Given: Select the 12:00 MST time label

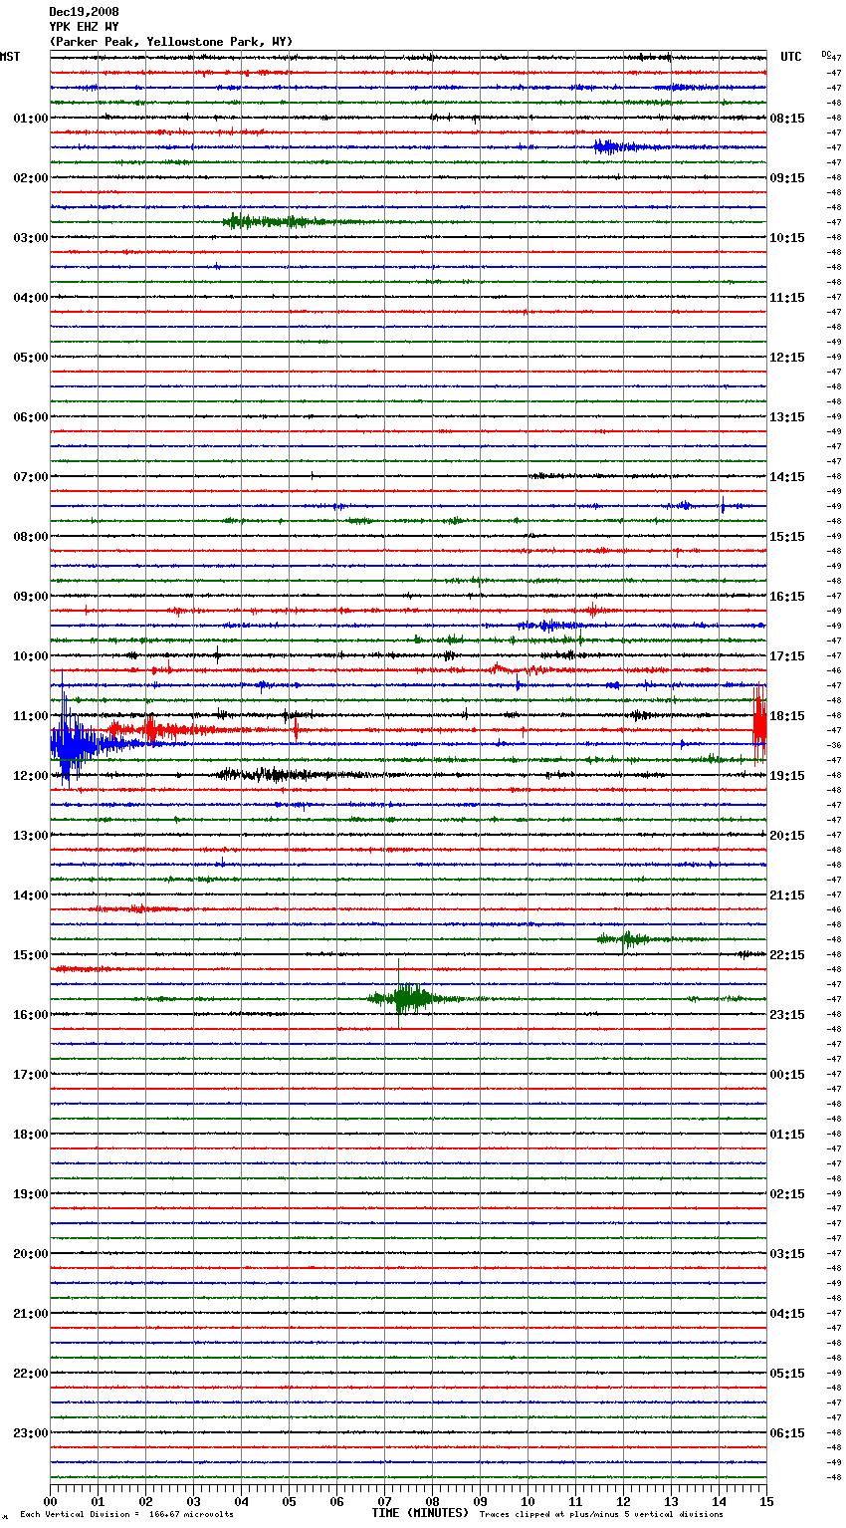Looking at the screenshot, I should tap(31, 776).
